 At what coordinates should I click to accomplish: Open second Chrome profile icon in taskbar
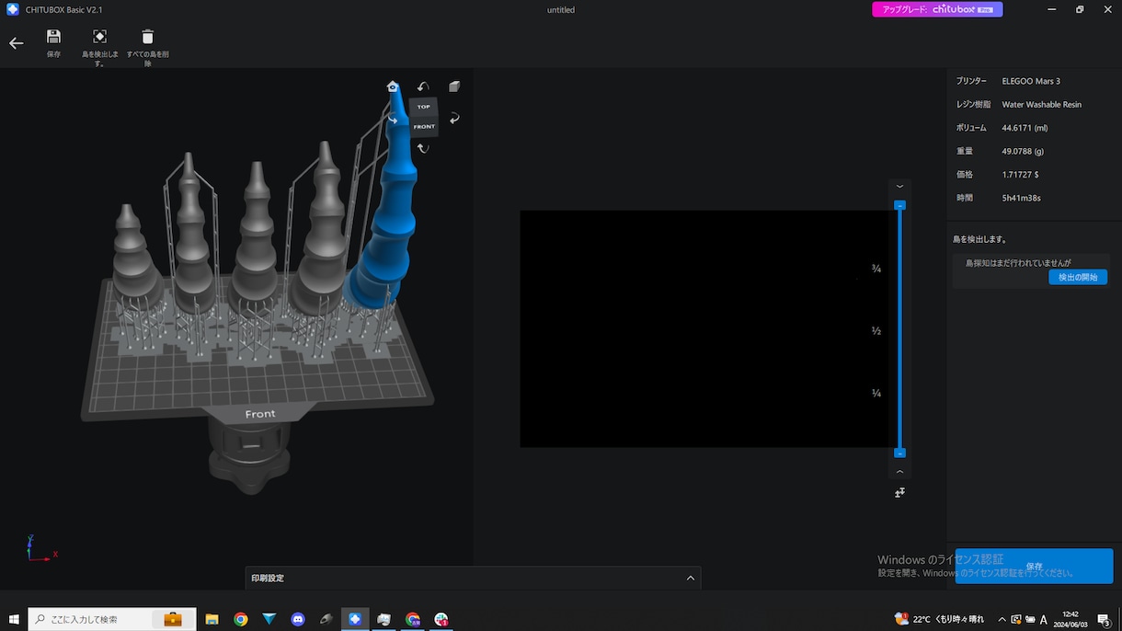(x=413, y=619)
